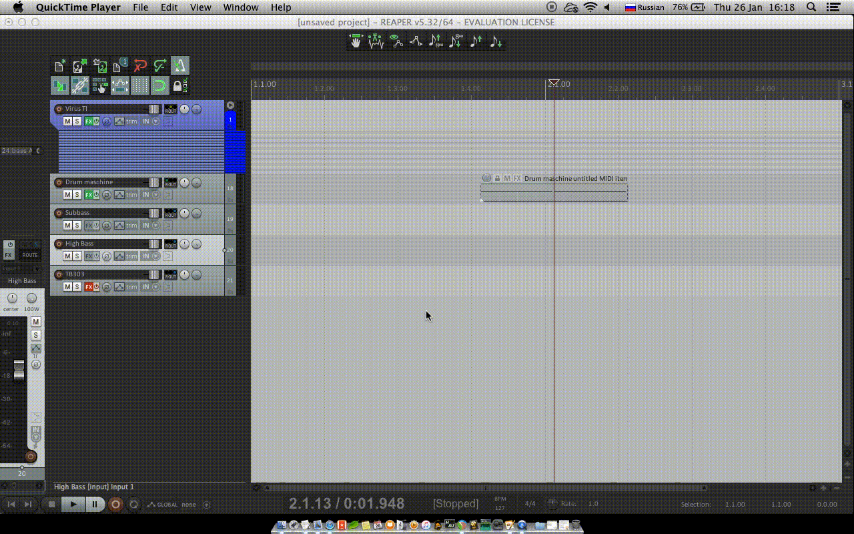Mute the Subbass track
The image size is (854, 534).
point(67,226)
